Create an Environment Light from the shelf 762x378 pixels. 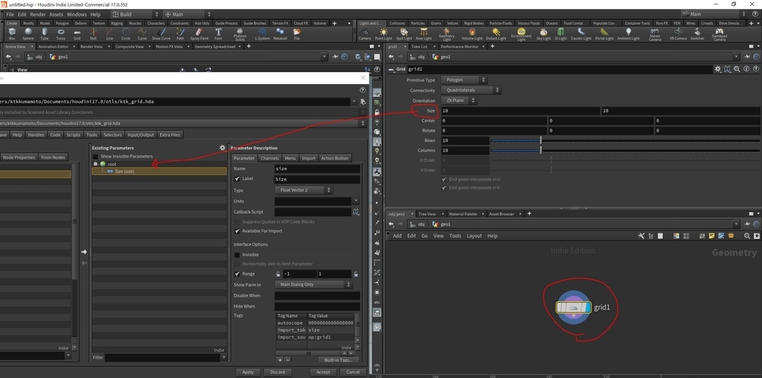click(521, 34)
